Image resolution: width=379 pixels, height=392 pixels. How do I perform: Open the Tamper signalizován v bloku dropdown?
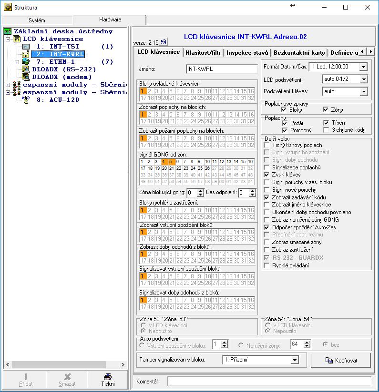[x=295, y=360]
